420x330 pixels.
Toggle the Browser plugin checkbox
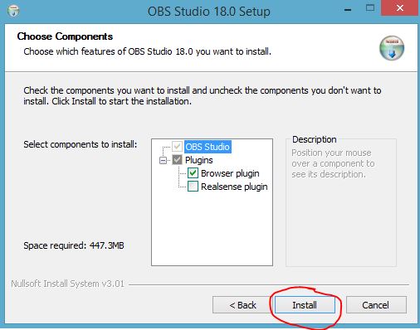click(x=193, y=173)
